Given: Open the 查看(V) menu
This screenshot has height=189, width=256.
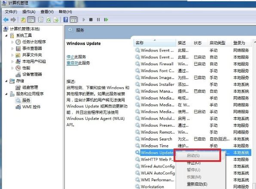Looking at the screenshot, I should tap(47, 12).
